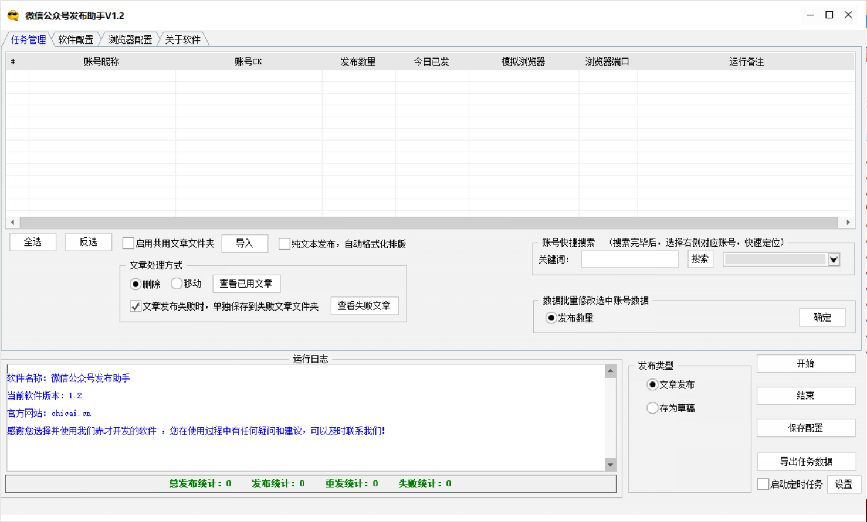Click the 开始 button
Image resolution: width=867 pixels, height=522 pixels.
806,363
